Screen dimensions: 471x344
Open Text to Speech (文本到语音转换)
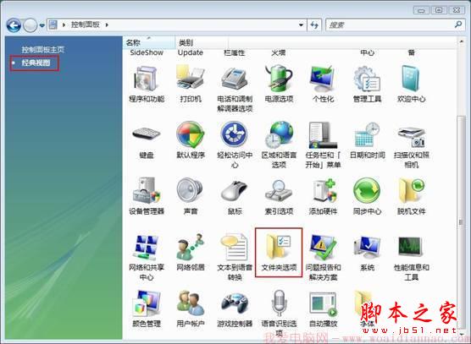coord(235,258)
